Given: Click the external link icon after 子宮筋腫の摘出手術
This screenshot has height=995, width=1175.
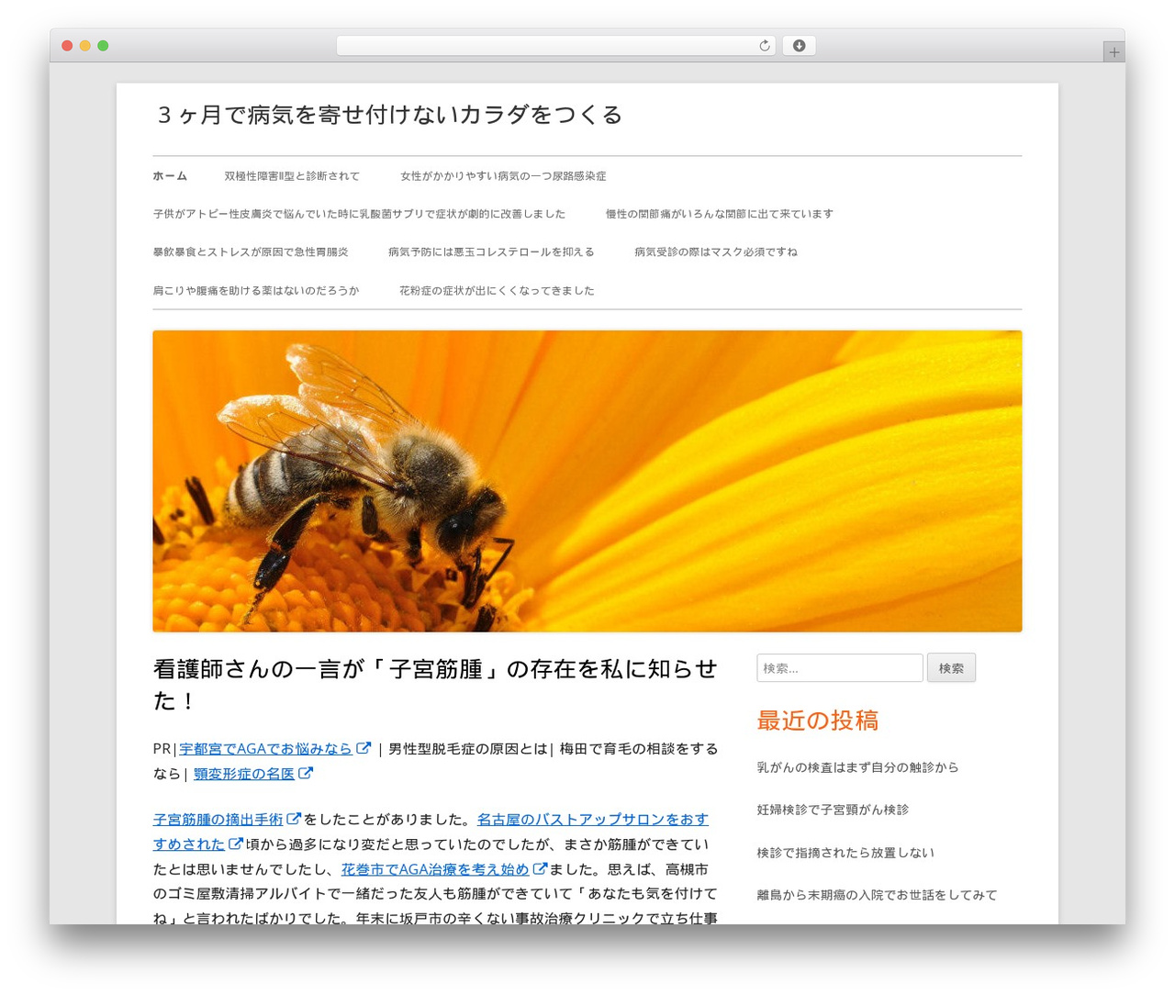Looking at the screenshot, I should (294, 819).
